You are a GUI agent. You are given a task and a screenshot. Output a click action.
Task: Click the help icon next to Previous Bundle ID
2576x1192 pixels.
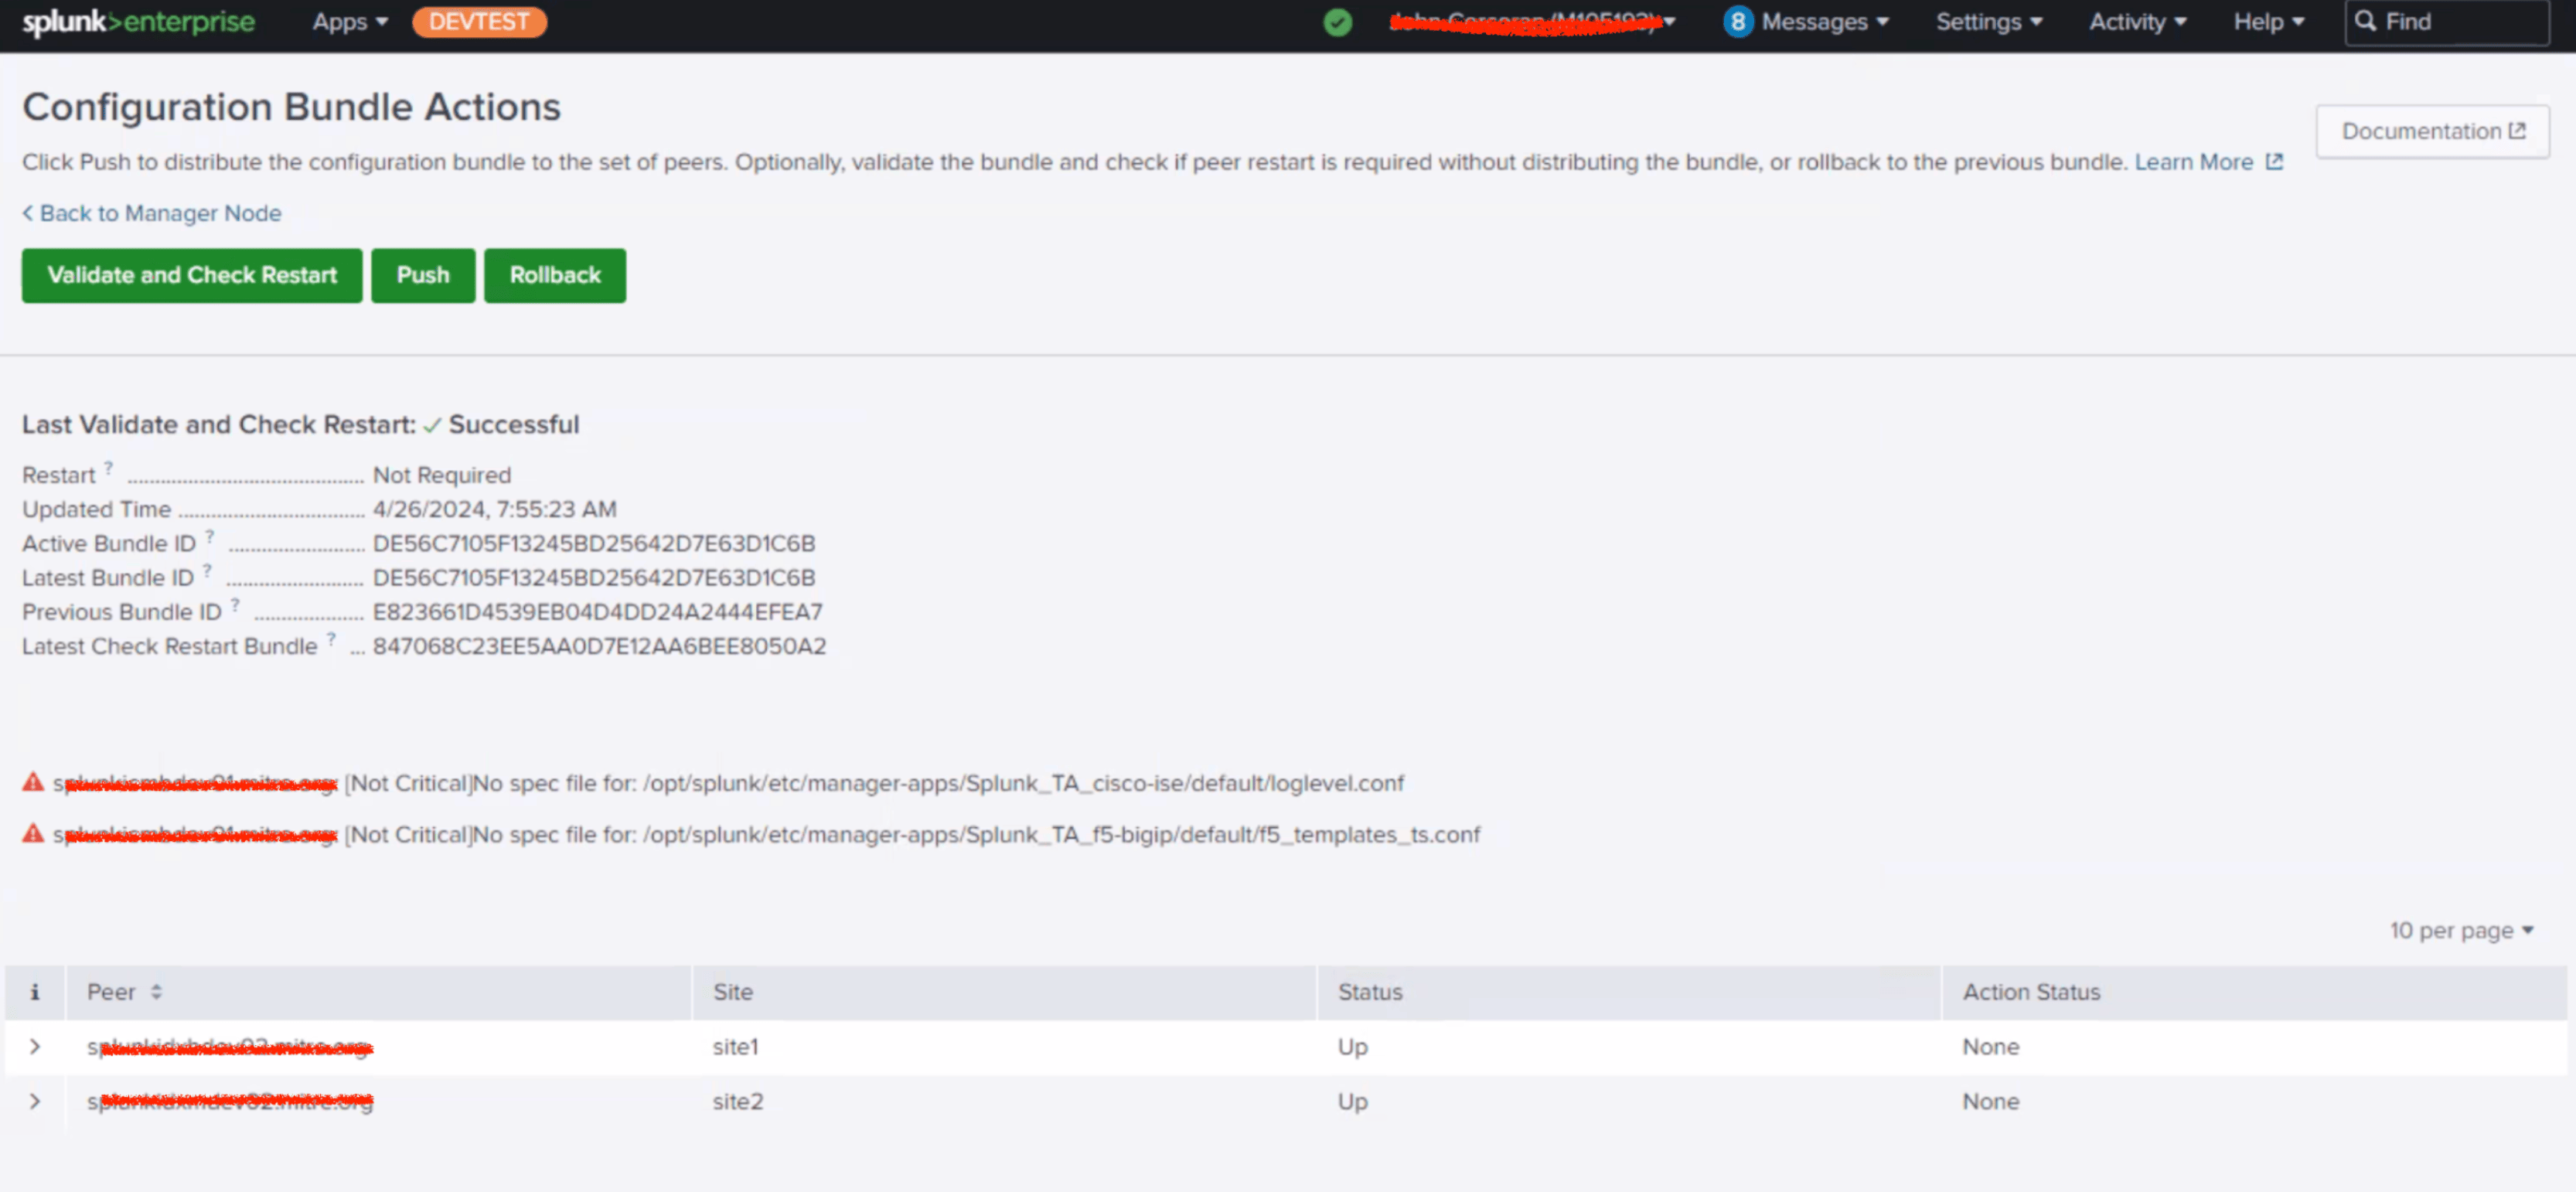pos(235,604)
